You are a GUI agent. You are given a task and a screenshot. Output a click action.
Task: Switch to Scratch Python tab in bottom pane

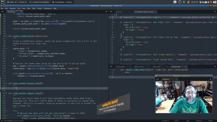[176, 67]
